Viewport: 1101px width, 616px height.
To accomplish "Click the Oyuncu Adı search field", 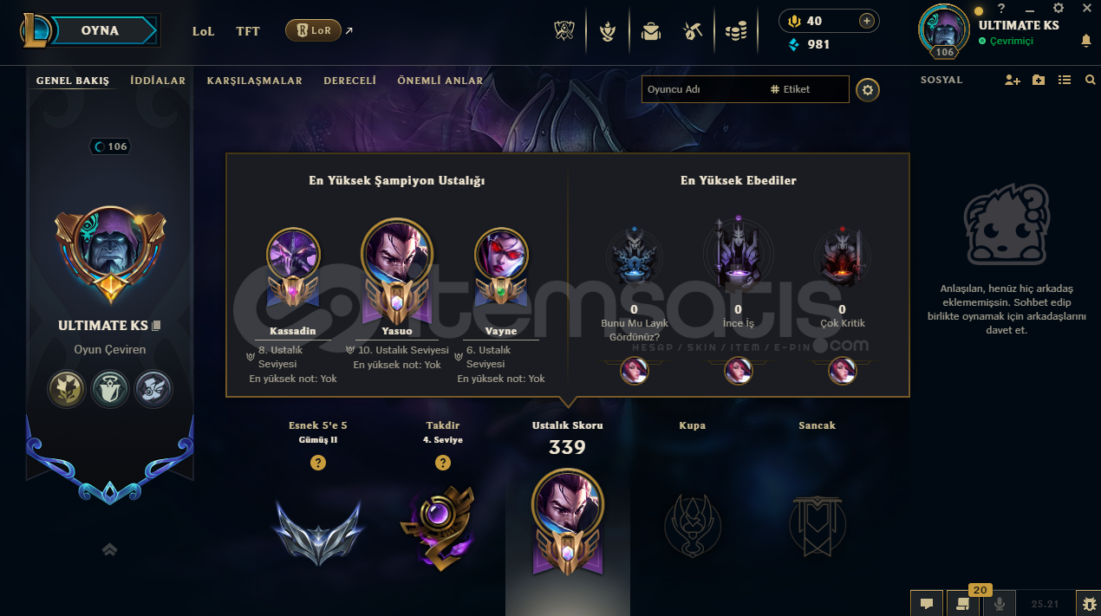I will [704, 89].
